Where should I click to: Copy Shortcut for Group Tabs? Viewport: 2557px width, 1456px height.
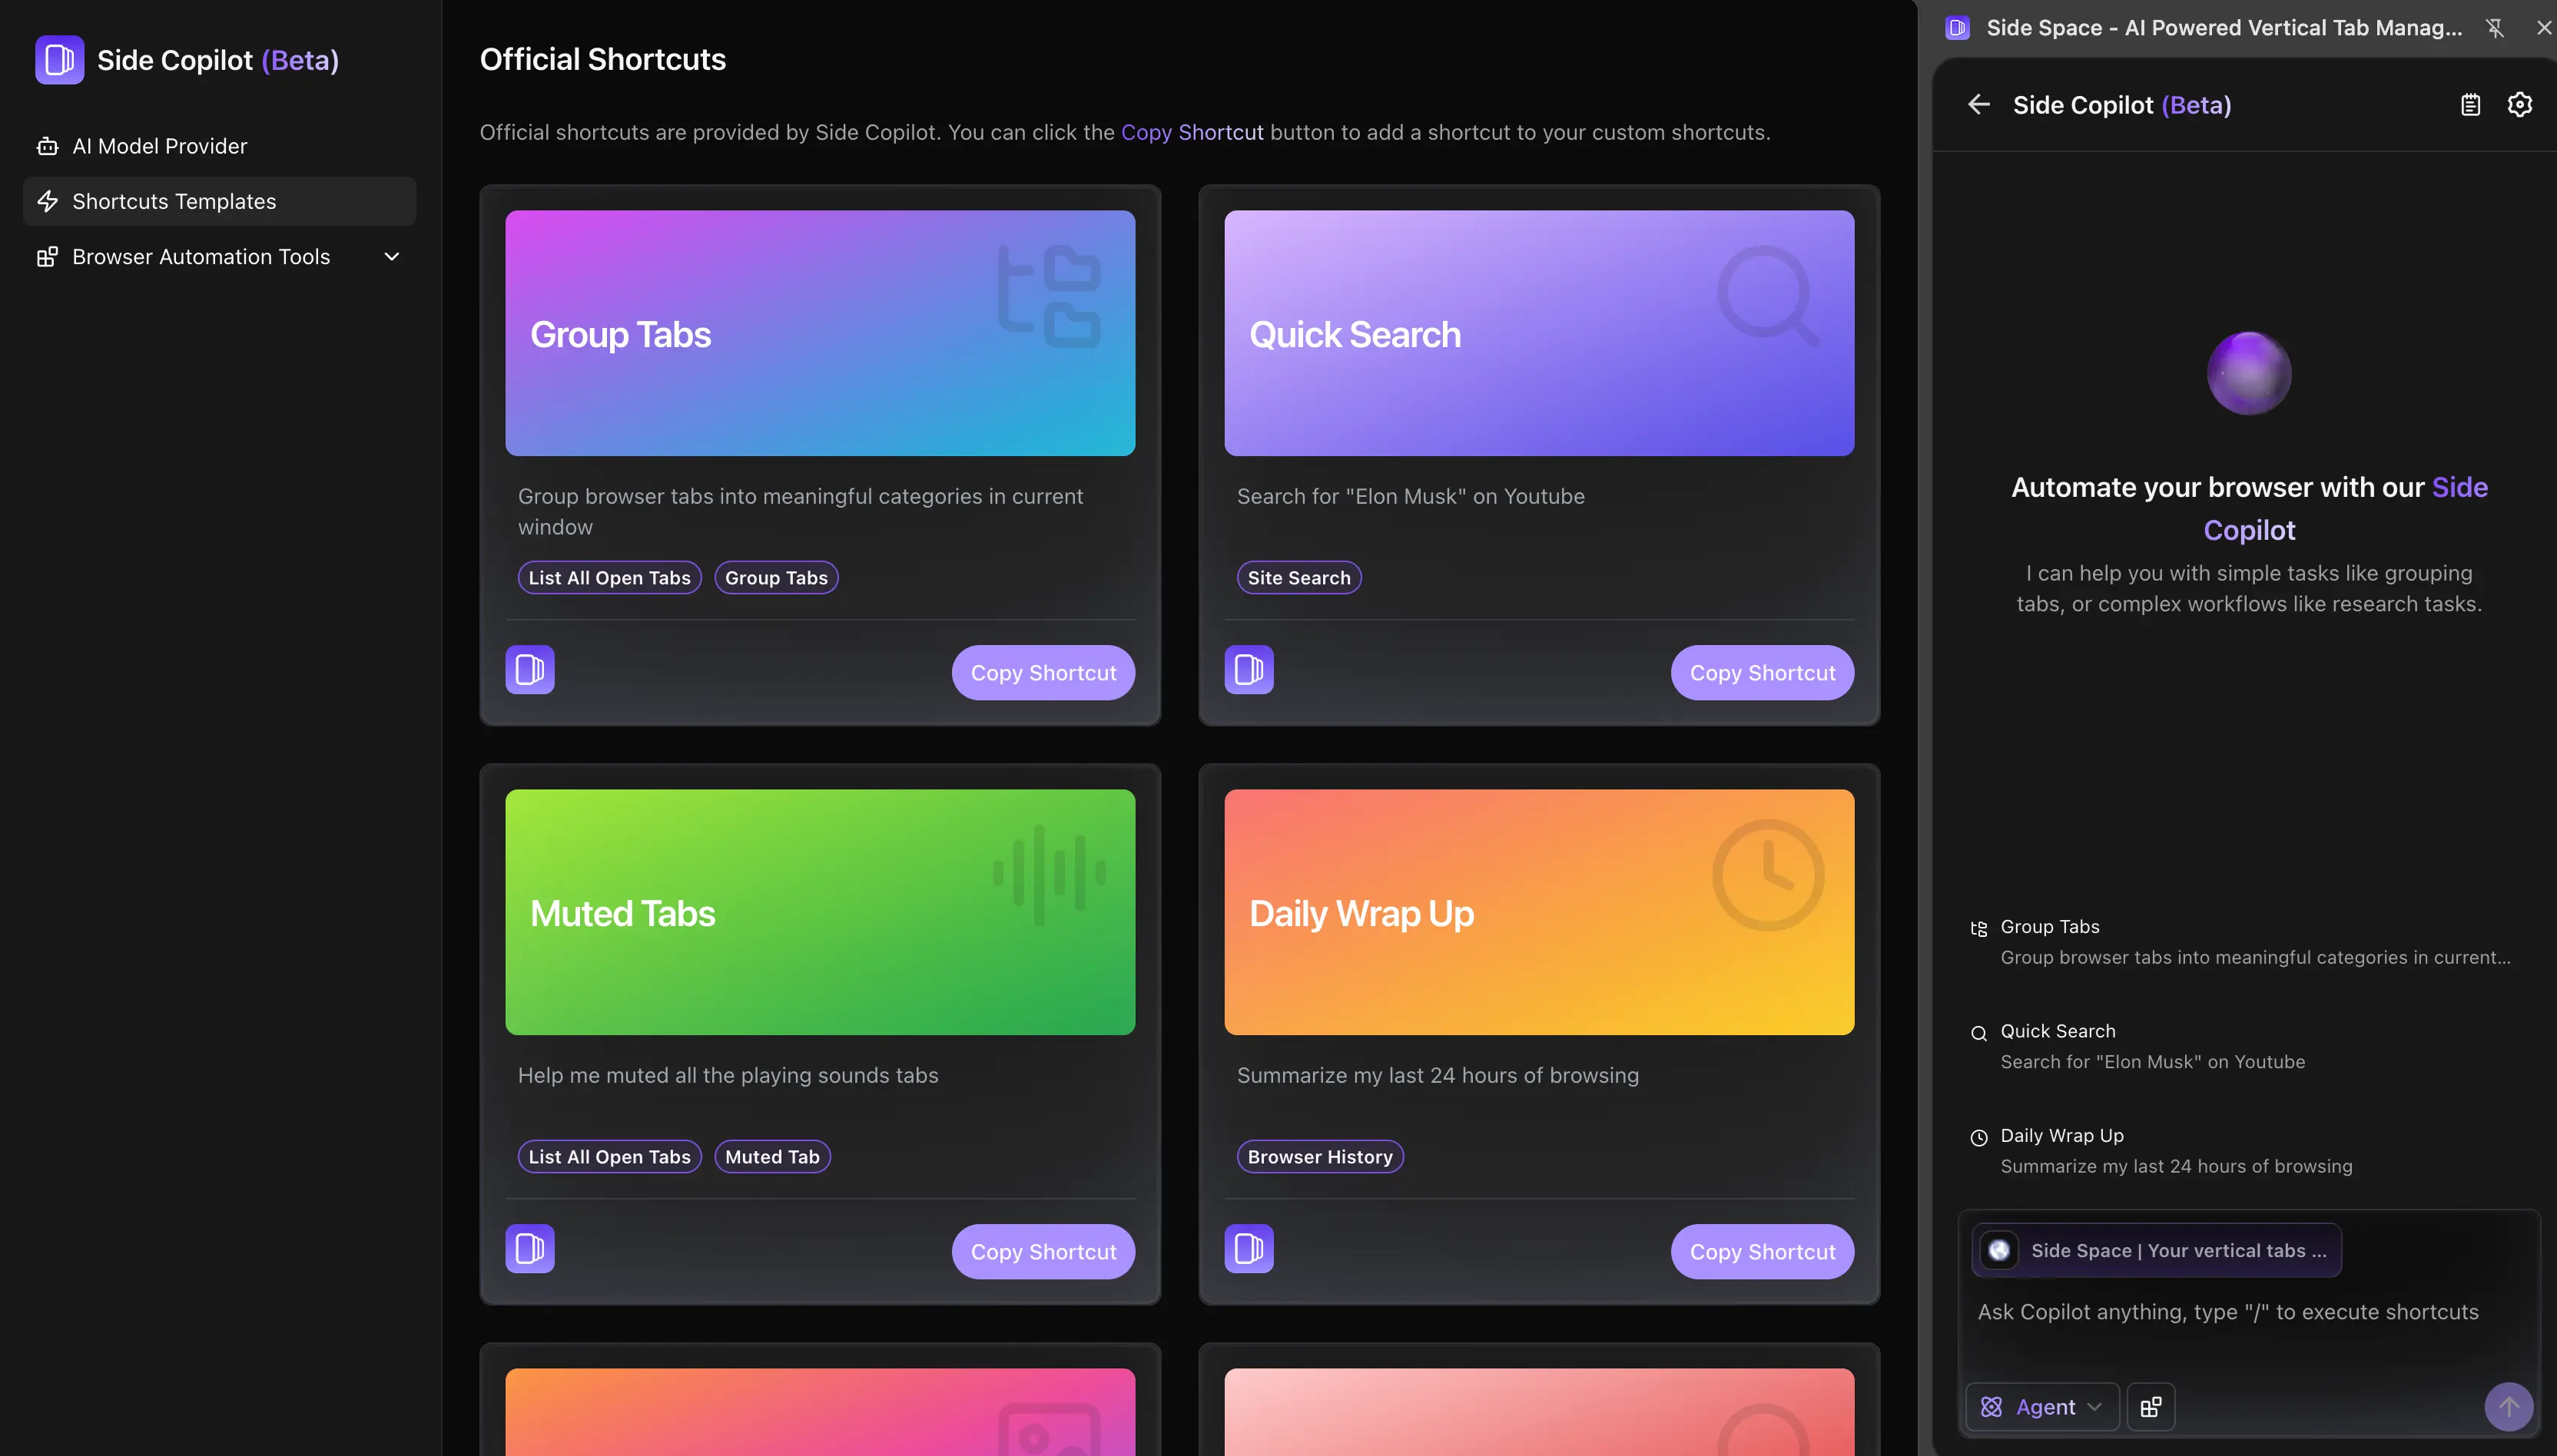click(1043, 672)
